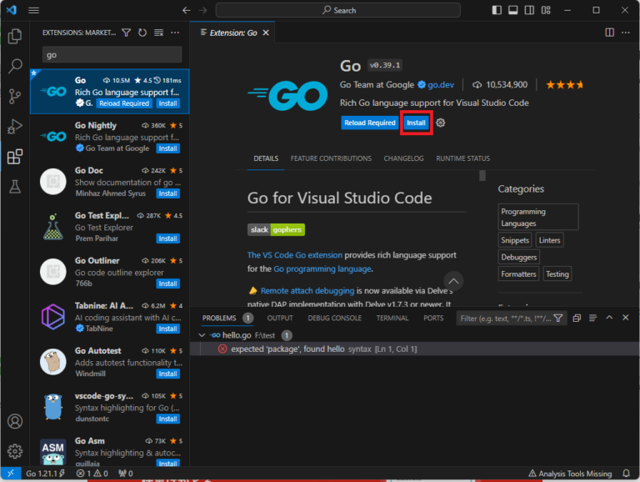Switch to the Terminal panel tab
The width and height of the screenshot is (640, 482).
pyautogui.click(x=392, y=318)
